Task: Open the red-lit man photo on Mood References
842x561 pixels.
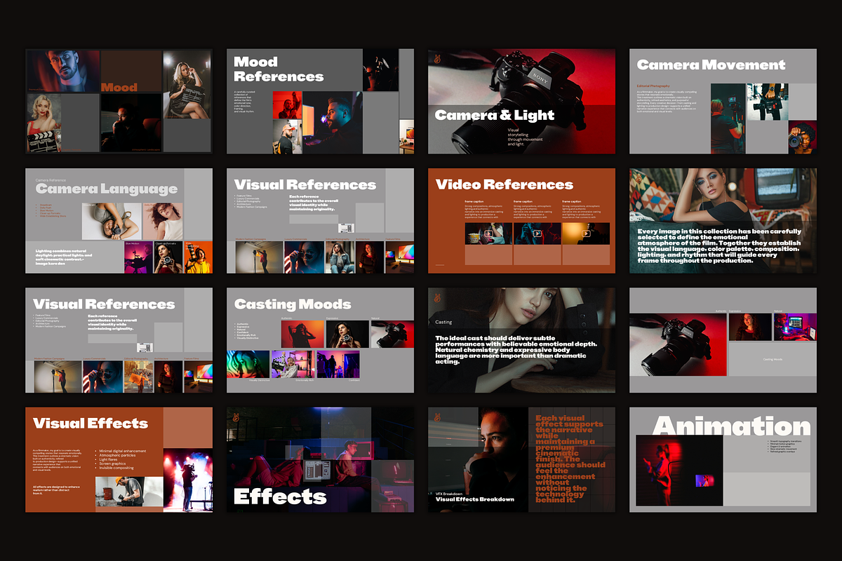Action: (x=287, y=104)
